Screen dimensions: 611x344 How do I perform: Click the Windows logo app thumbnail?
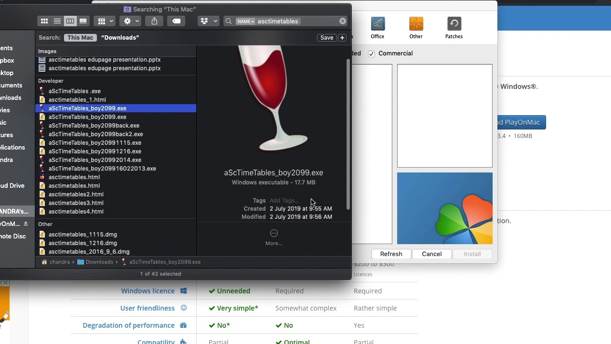tap(444, 208)
